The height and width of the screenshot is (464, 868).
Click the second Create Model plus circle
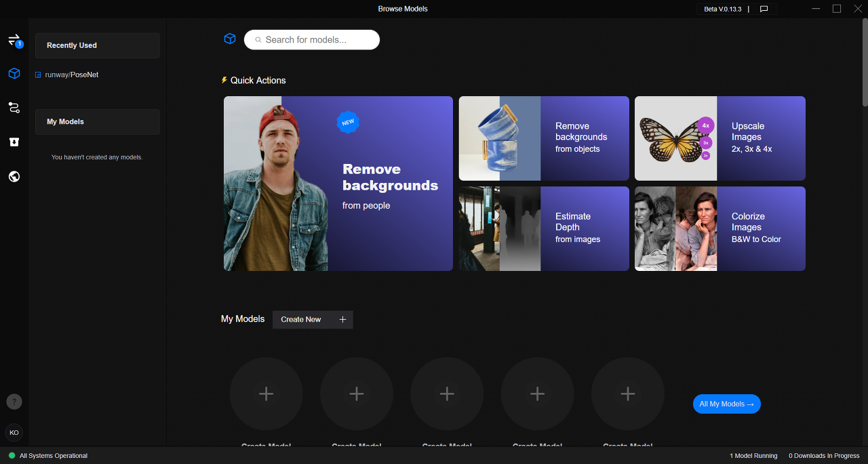click(x=357, y=394)
